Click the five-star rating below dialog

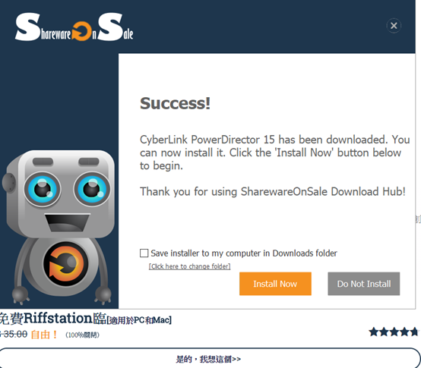coord(394,332)
